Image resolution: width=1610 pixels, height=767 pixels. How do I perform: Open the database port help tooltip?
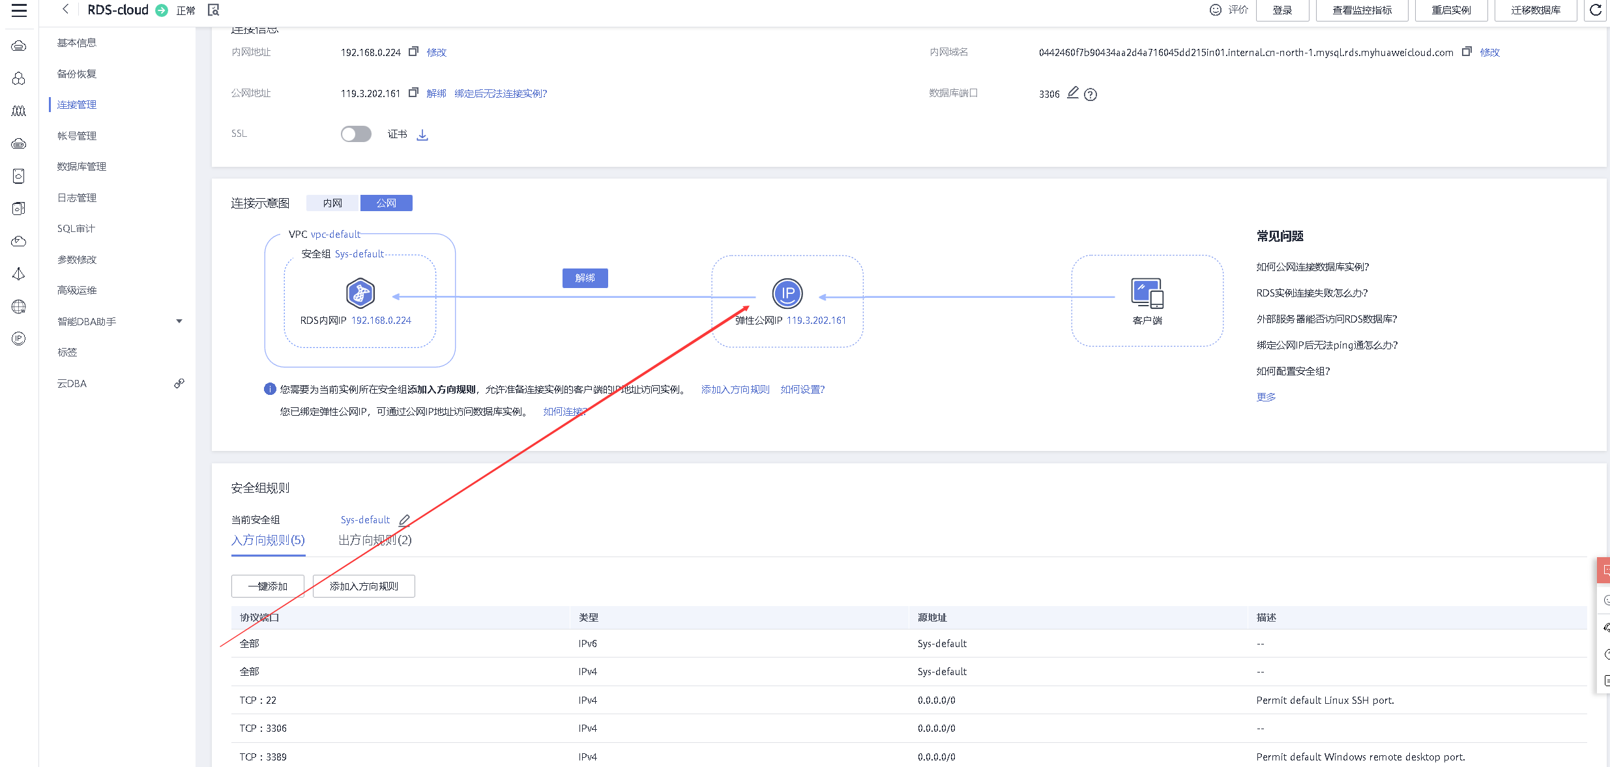(x=1090, y=94)
